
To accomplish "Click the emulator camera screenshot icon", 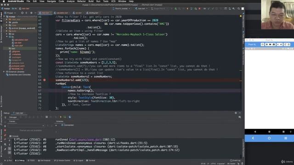I will (x=274, y=44).
